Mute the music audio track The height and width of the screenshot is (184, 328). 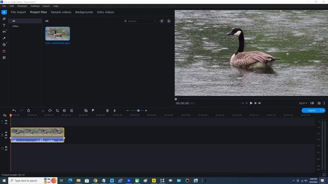6,147
